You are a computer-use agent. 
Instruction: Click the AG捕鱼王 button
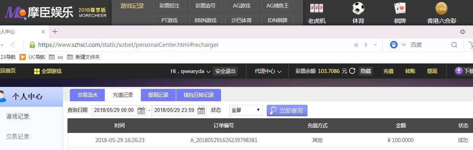pos(277,6)
